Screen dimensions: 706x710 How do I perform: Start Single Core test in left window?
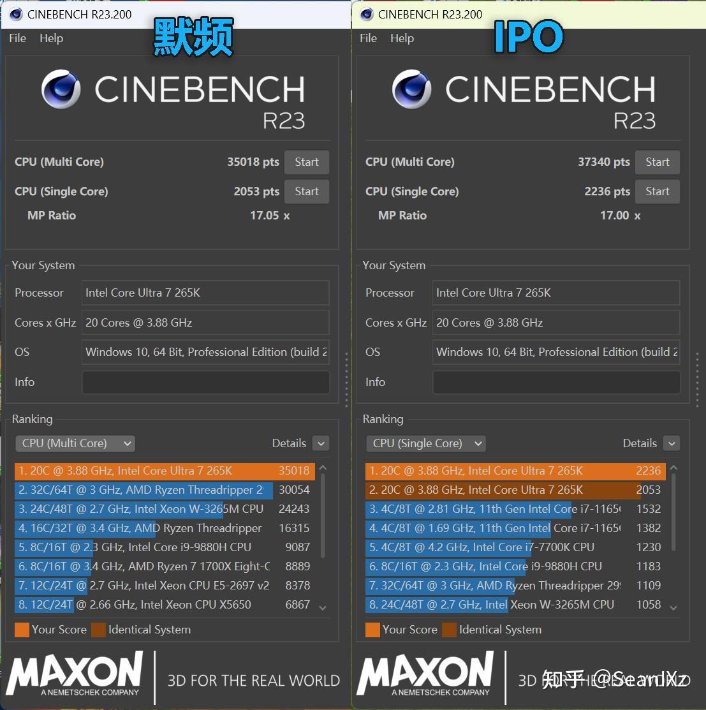pos(306,191)
